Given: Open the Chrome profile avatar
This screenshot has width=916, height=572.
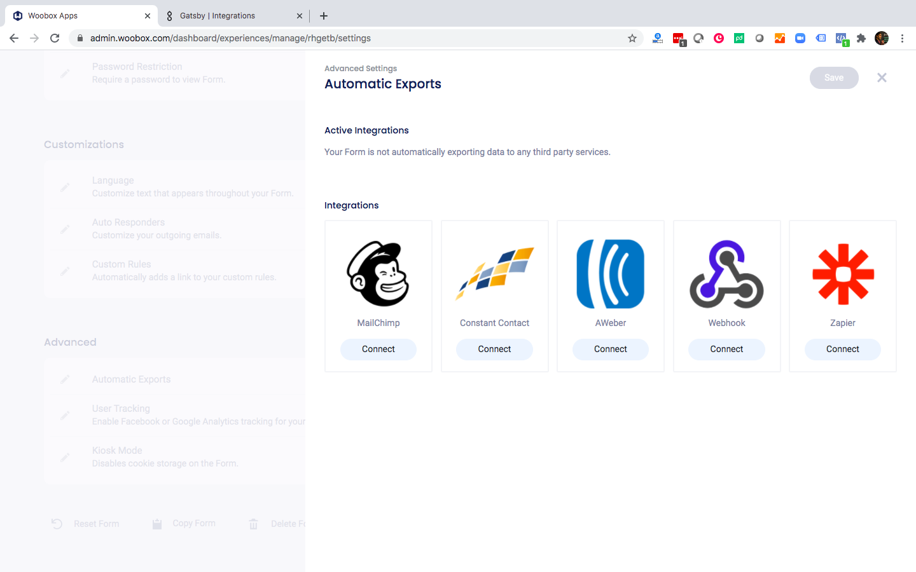Looking at the screenshot, I should coord(882,38).
